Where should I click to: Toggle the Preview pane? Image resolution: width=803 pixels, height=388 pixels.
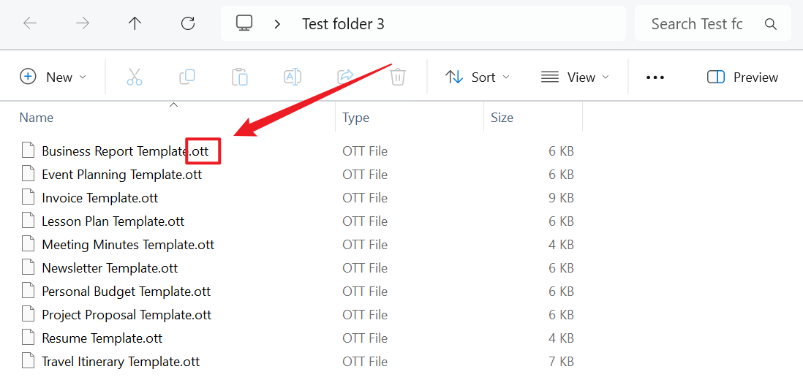(x=742, y=77)
